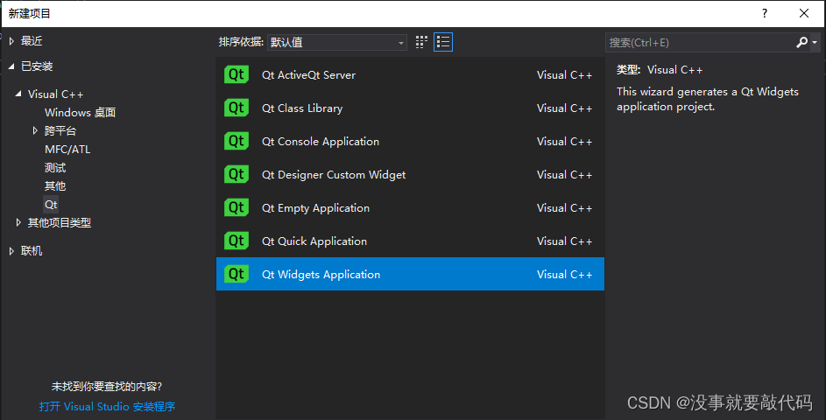
Task: Switch to medium icons list view
Action: click(443, 42)
